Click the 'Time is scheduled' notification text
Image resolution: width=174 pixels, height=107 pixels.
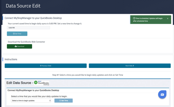(148, 20)
